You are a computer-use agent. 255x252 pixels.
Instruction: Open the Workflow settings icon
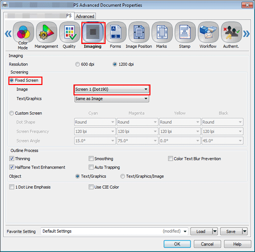click(208, 33)
